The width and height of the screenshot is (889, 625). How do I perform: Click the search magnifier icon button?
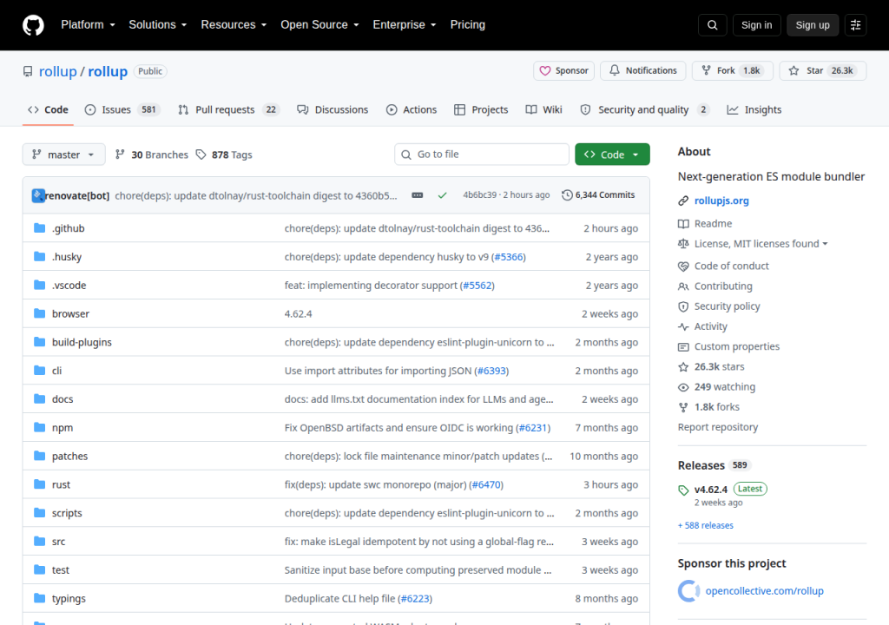click(712, 25)
